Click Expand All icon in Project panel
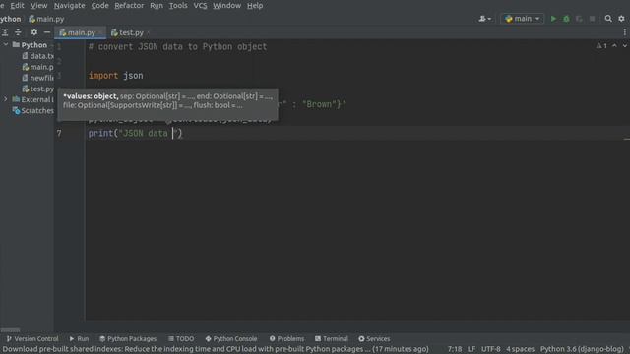630x354 pixels. pos(5,32)
